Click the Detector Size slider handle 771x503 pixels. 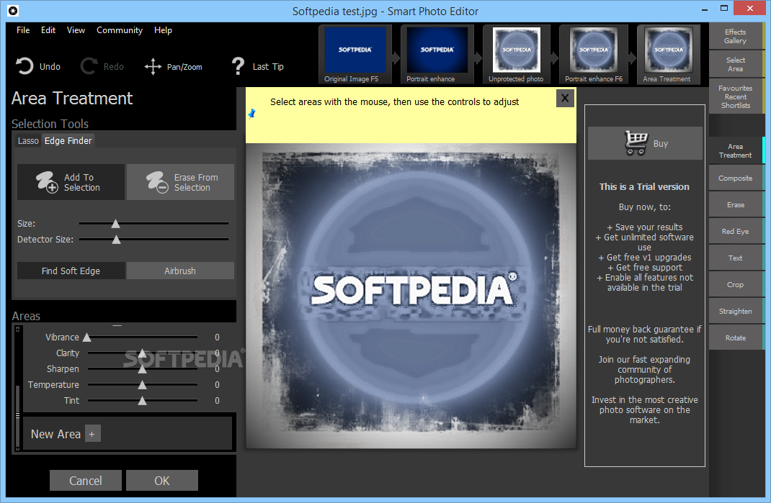coord(116,240)
